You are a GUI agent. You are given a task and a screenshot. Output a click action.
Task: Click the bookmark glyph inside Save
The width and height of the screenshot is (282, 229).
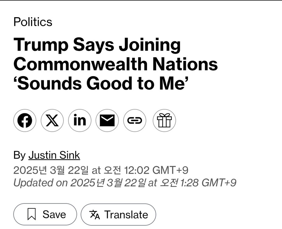click(x=32, y=215)
